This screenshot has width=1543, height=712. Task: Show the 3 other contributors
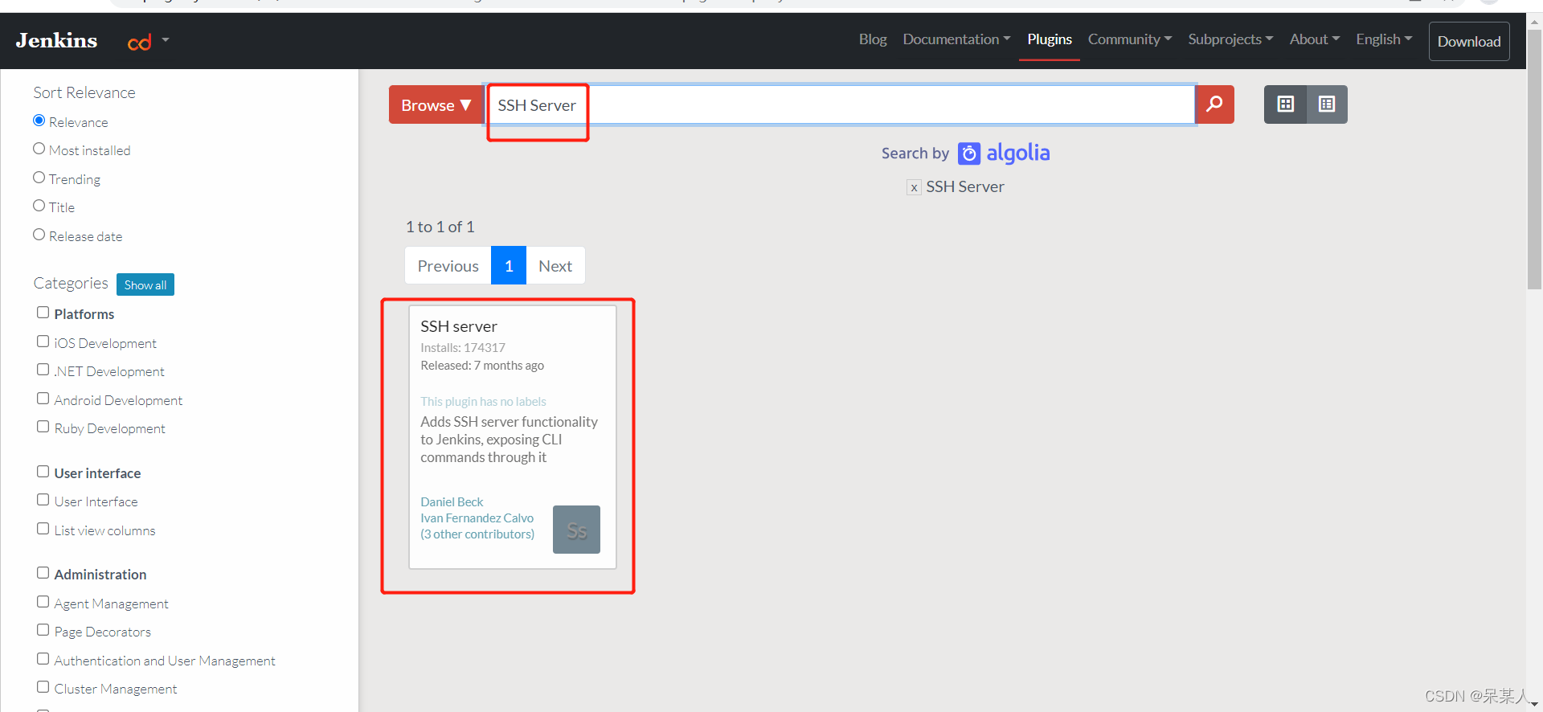tap(477, 534)
